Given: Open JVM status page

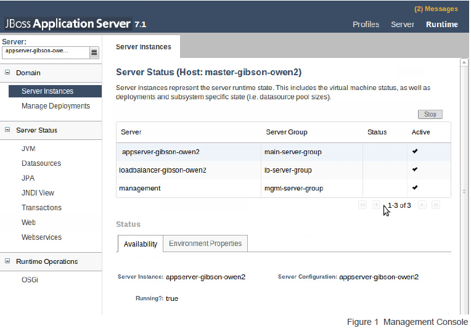Looking at the screenshot, I should pyautogui.click(x=28, y=149).
